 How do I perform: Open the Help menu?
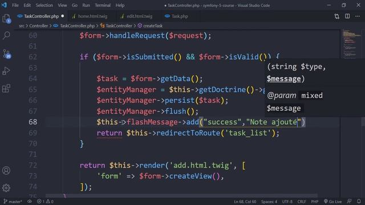coord(120,5)
